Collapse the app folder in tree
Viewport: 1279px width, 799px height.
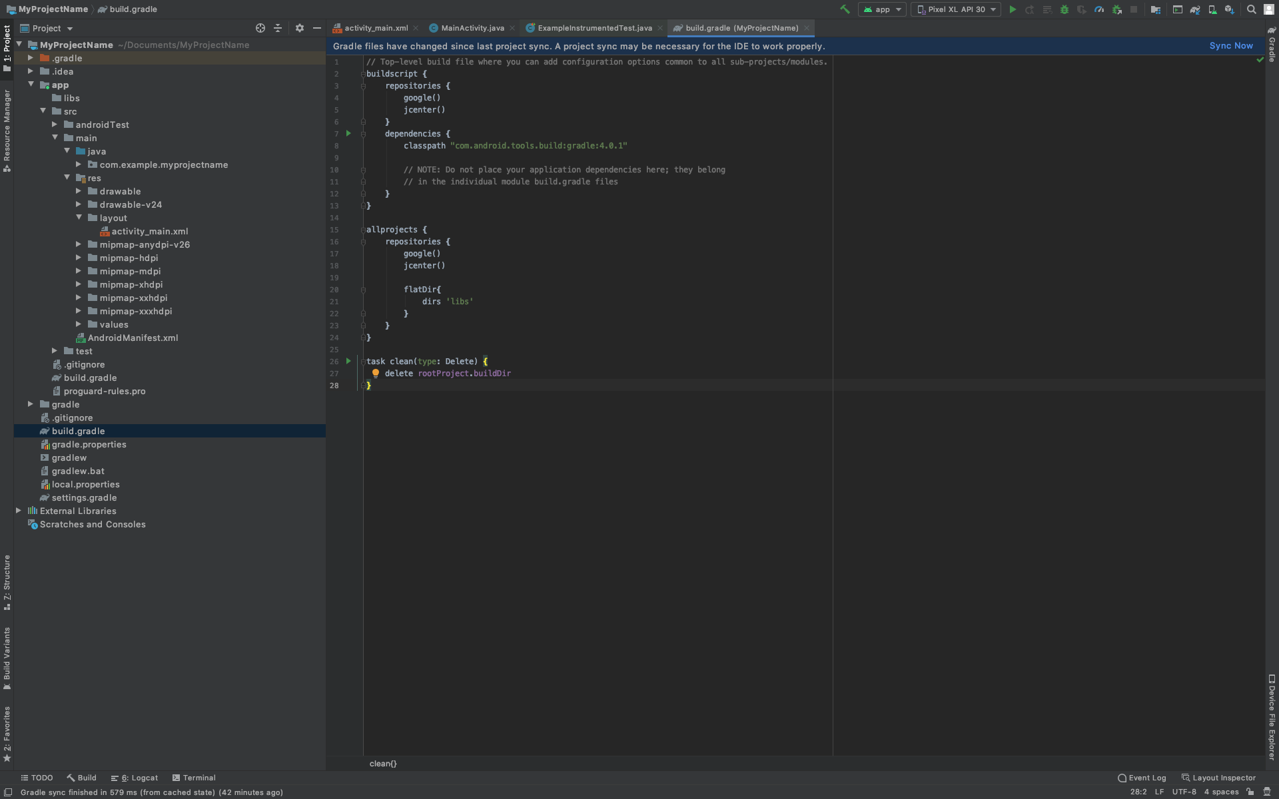pos(31,85)
